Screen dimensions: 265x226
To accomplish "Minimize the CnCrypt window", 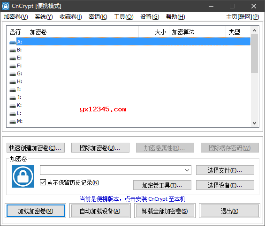I will pos(211,6).
